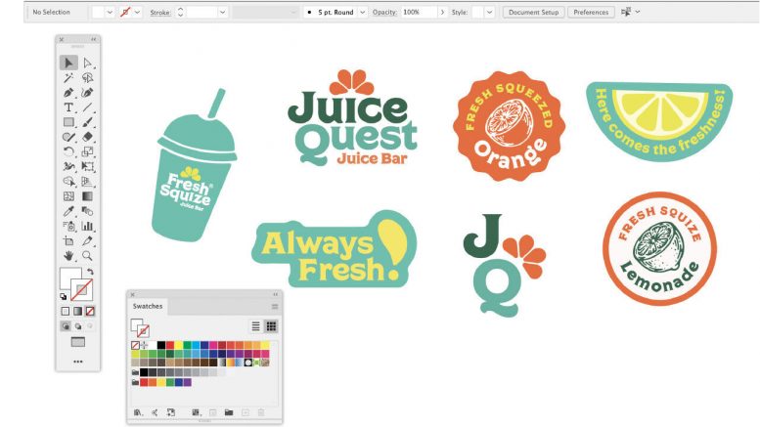Select the Curvature tool

pos(87,93)
